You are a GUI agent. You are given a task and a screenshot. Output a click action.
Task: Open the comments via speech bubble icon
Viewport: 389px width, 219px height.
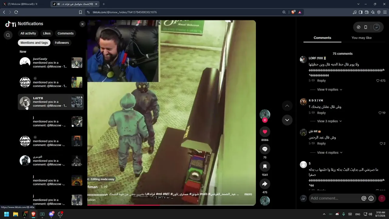[265, 149]
